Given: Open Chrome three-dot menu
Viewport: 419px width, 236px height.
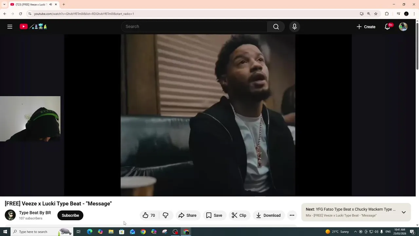Looking at the screenshot, I should pyautogui.click(x=414, y=14).
